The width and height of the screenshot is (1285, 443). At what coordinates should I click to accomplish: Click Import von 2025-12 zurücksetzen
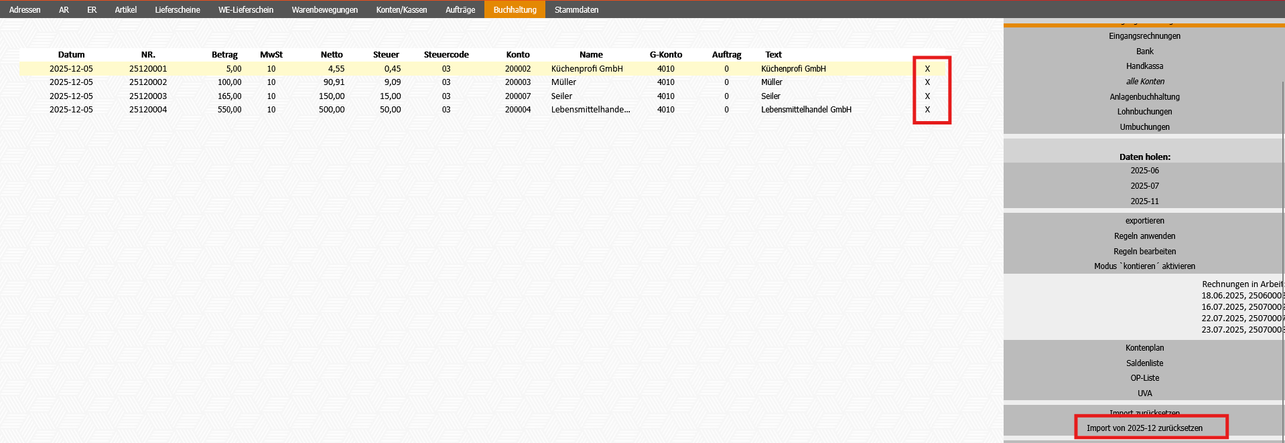click(x=1144, y=428)
